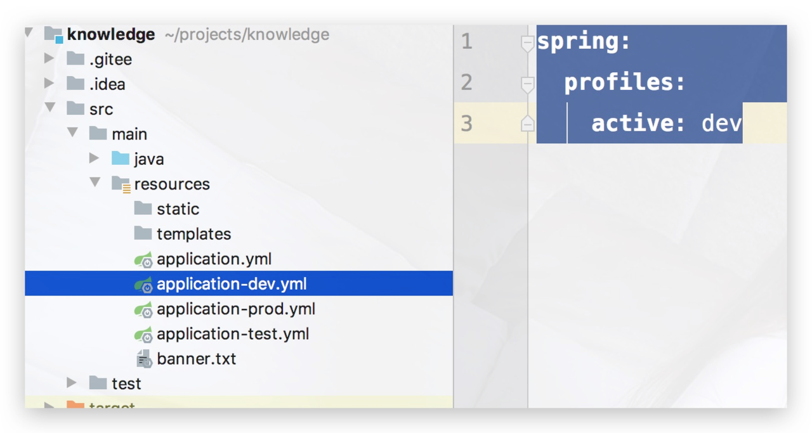Click line number 3 in the gutter
Image resolution: width=812 pixels, height=433 pixels.
[467, 124]
